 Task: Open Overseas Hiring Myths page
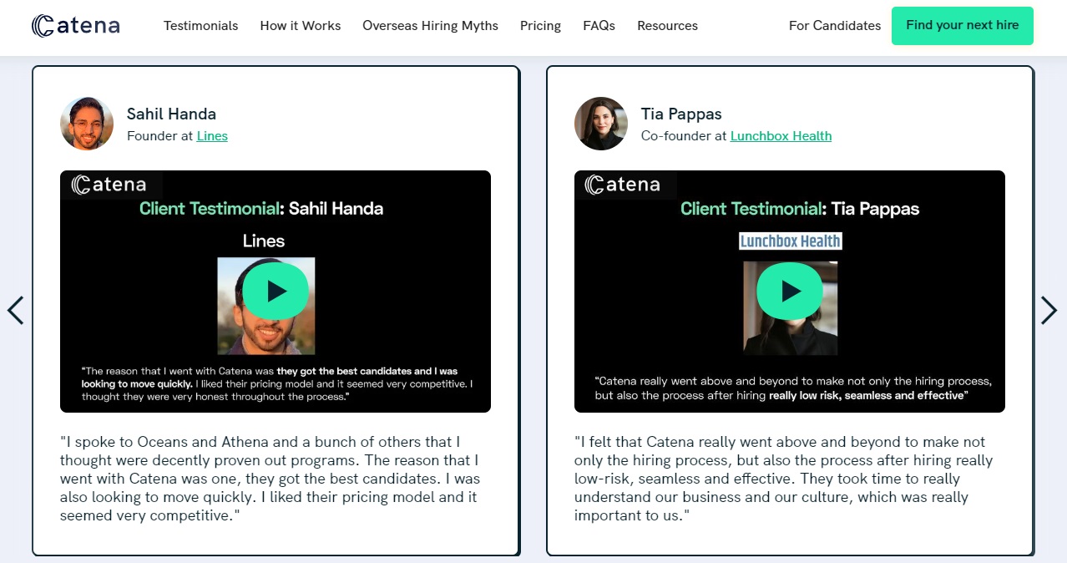tap(430, 26)
